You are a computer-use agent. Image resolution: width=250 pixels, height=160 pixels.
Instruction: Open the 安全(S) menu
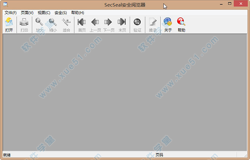(60, 13)
